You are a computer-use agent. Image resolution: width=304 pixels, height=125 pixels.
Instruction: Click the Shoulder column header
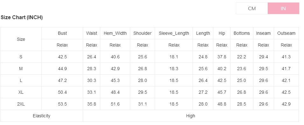143,33
